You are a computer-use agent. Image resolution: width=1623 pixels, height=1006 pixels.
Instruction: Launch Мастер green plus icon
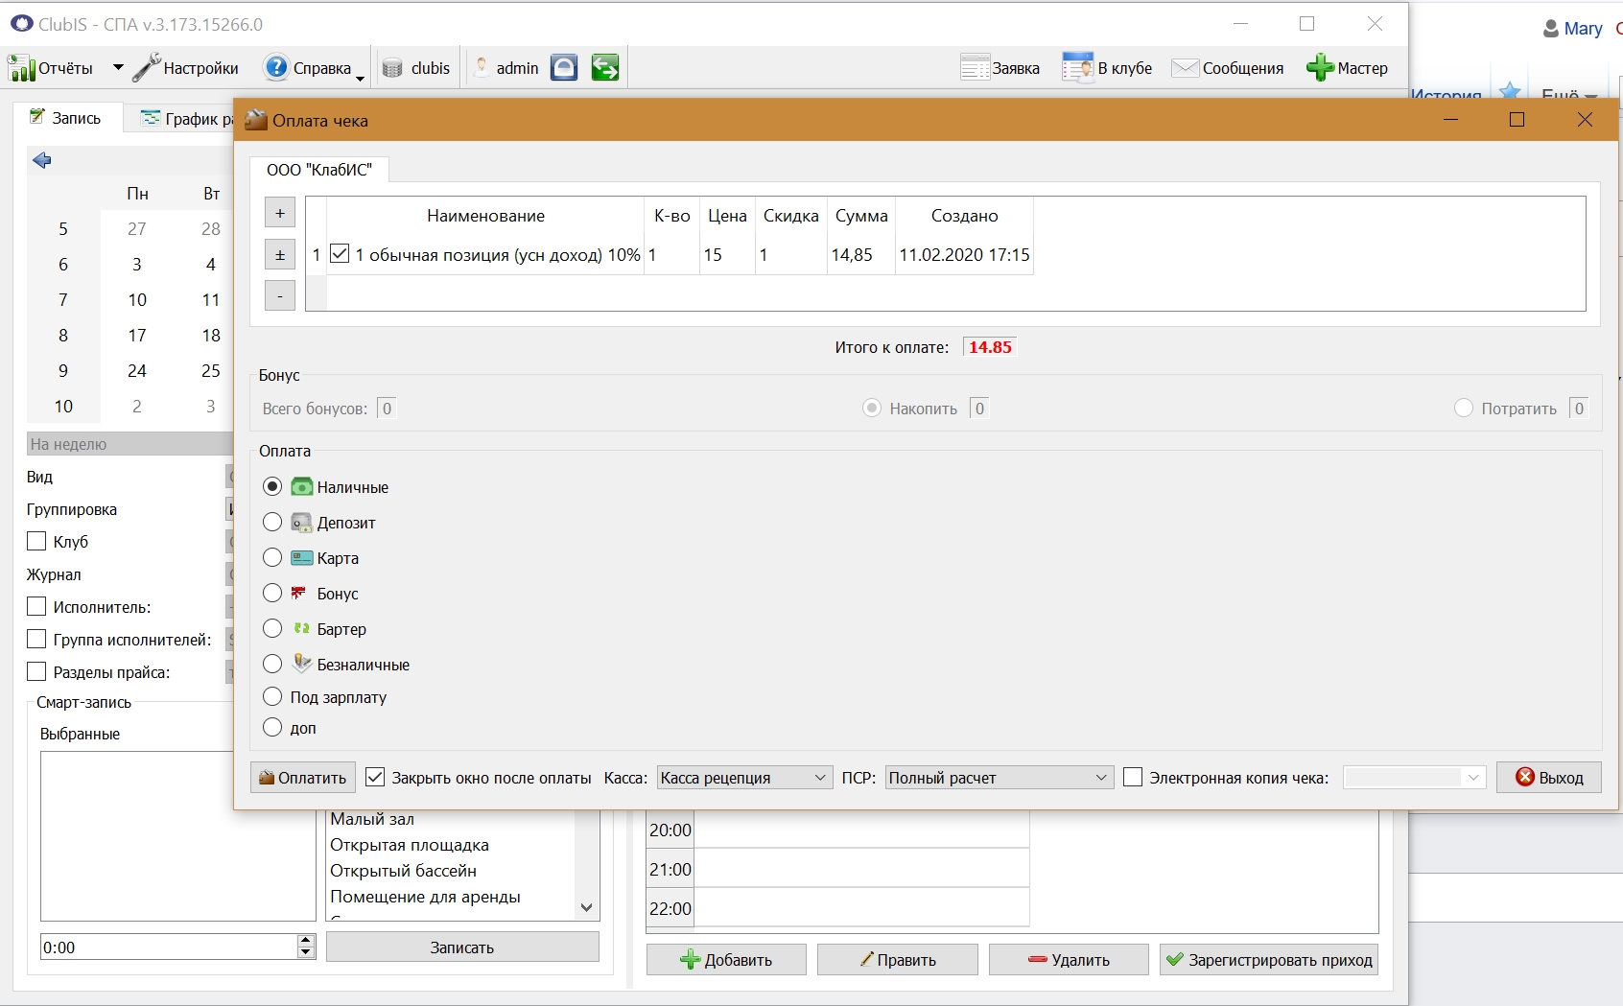click(x=1320, y=67)
